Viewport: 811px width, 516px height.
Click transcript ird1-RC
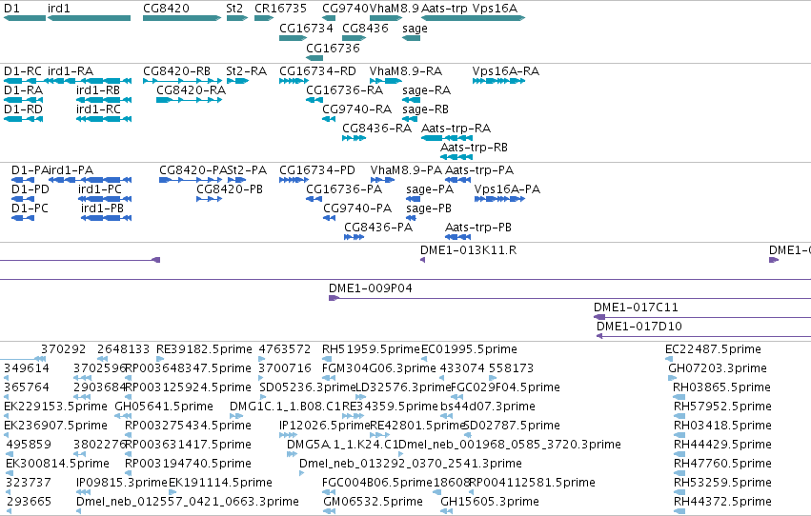[104, 119]
